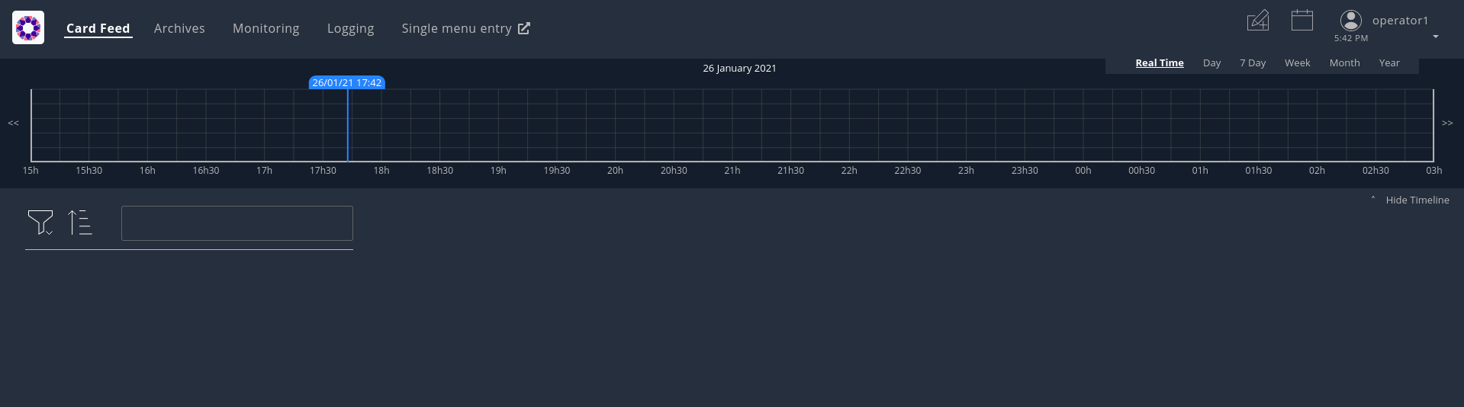Image resolution: width=1464 pixels, height=407 pixels.
Task: Switch timeline to Day view
Action: (1211, 63)
